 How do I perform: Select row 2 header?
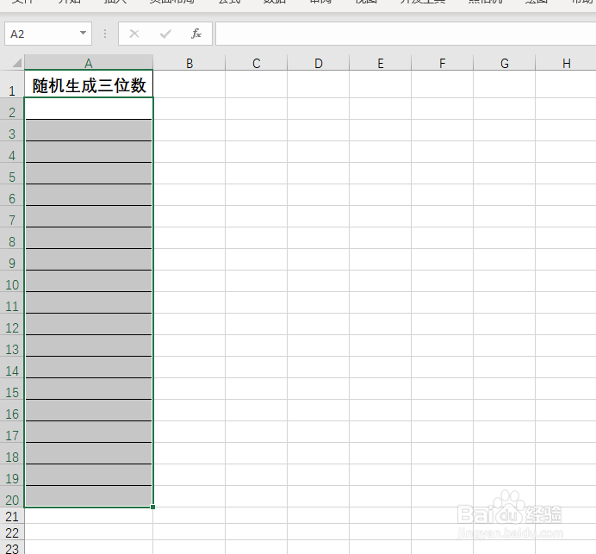point(12,109)
